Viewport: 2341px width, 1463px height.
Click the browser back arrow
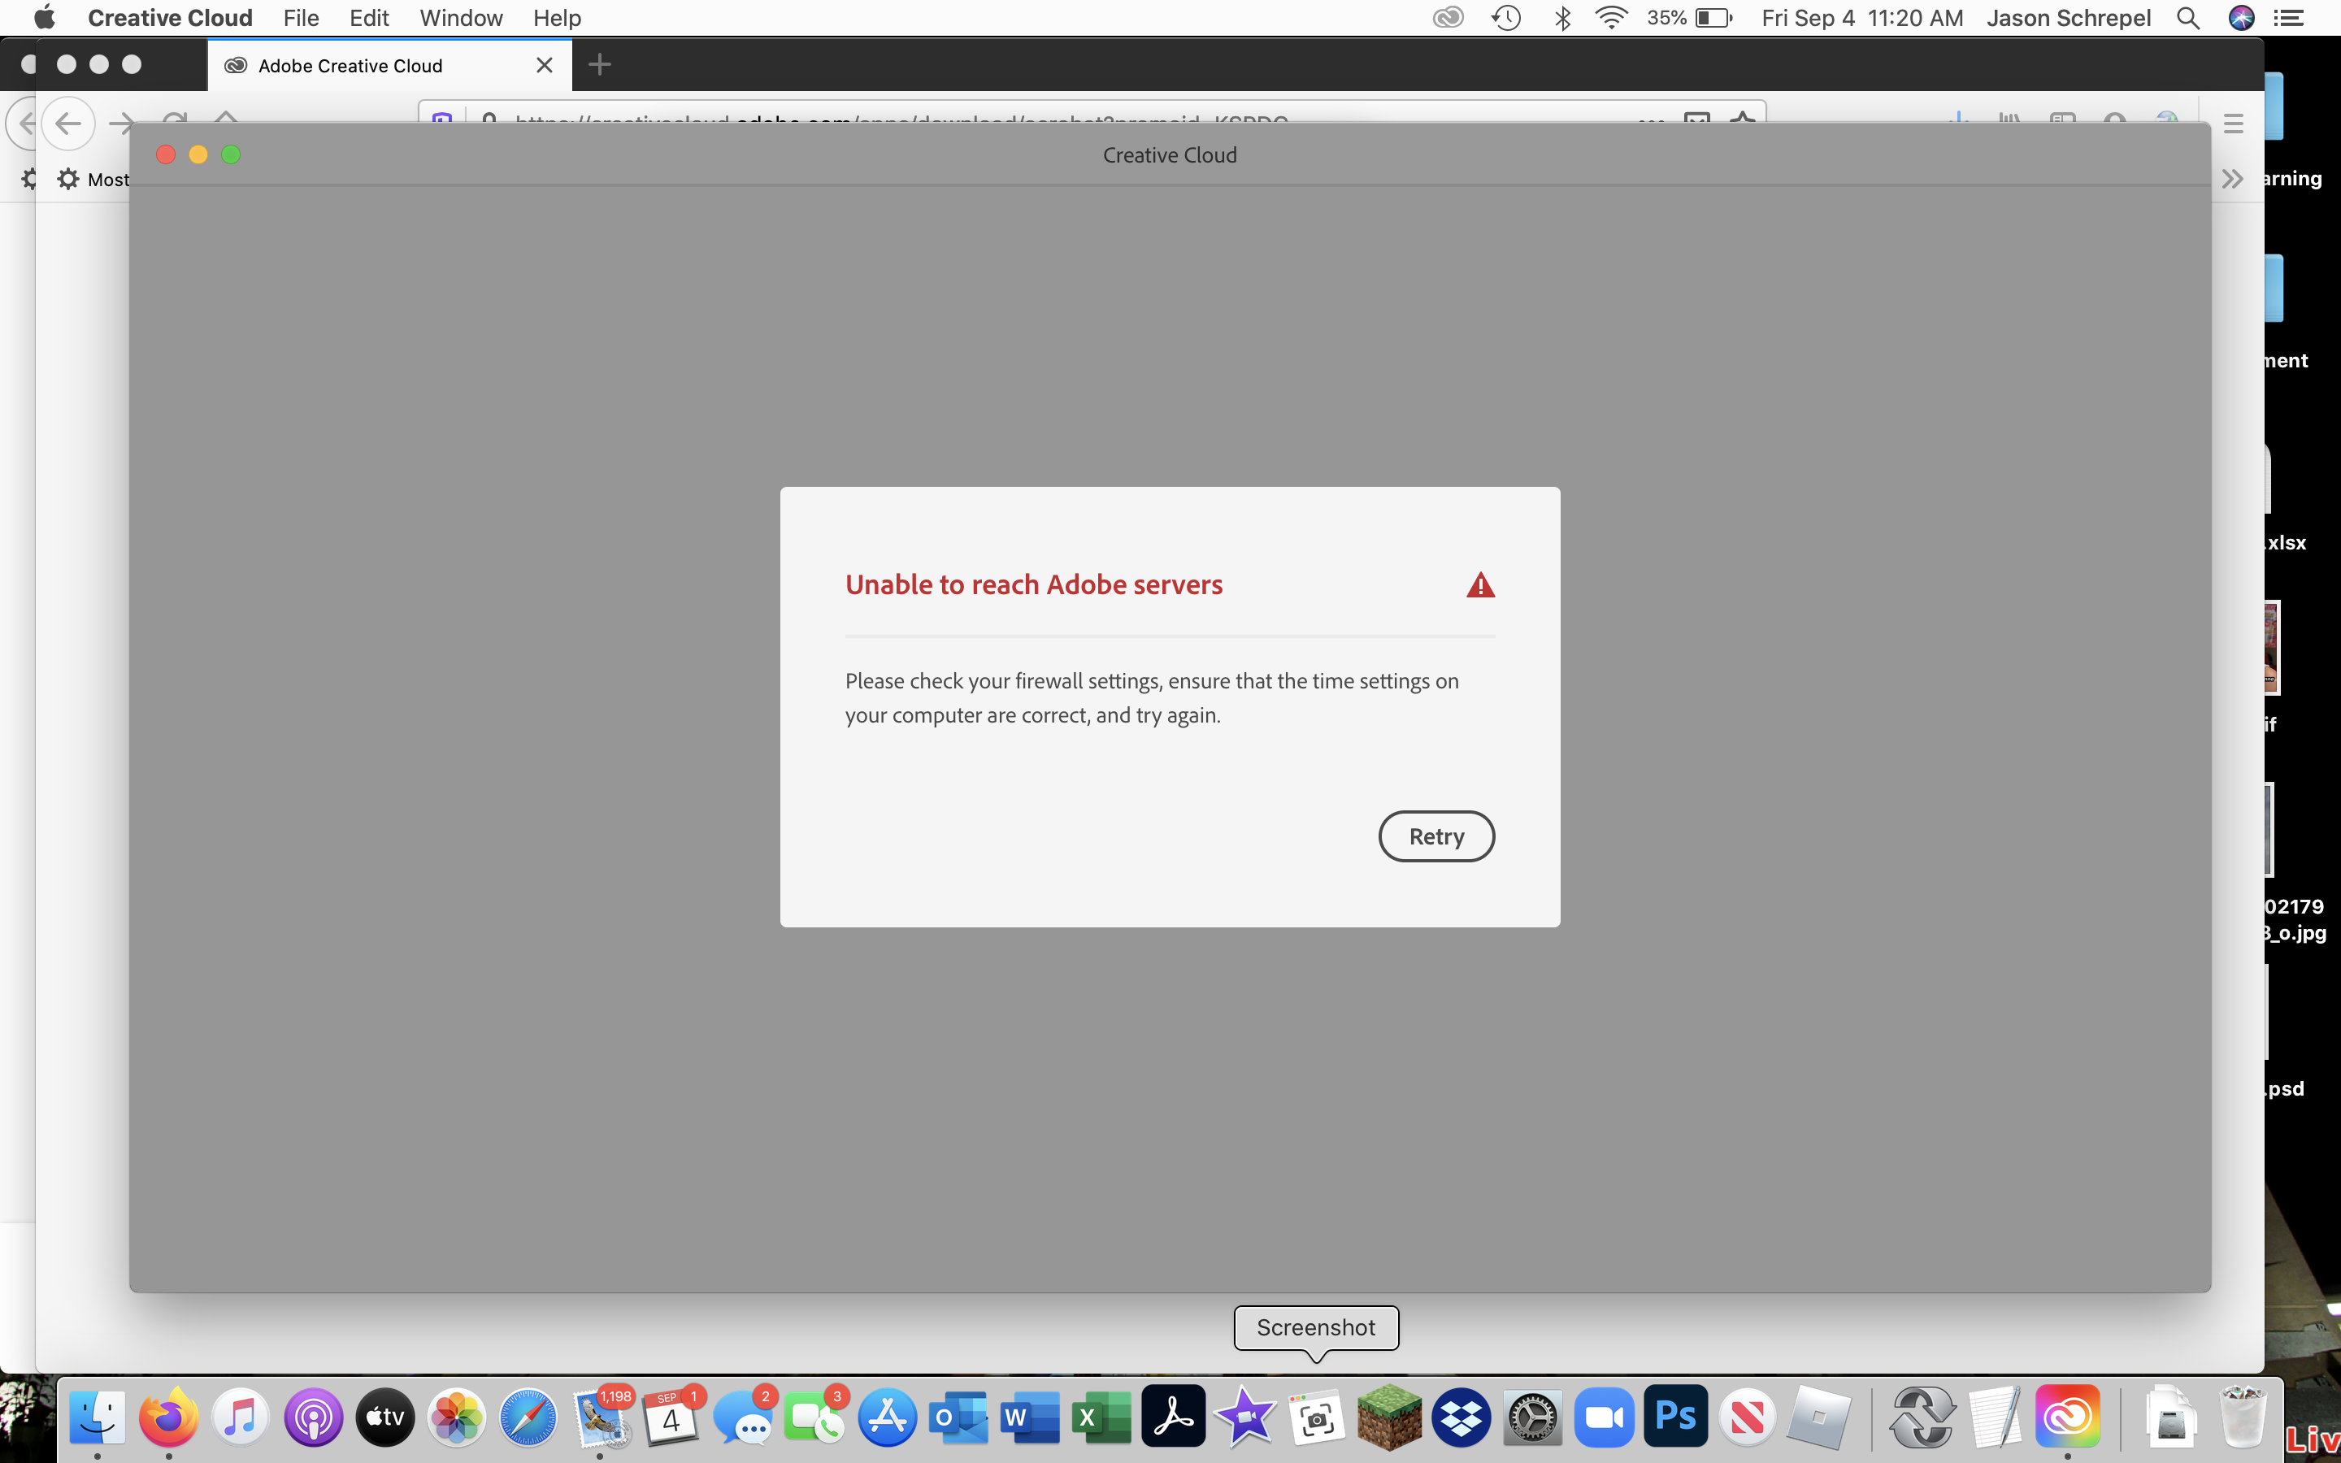(67, 123)
